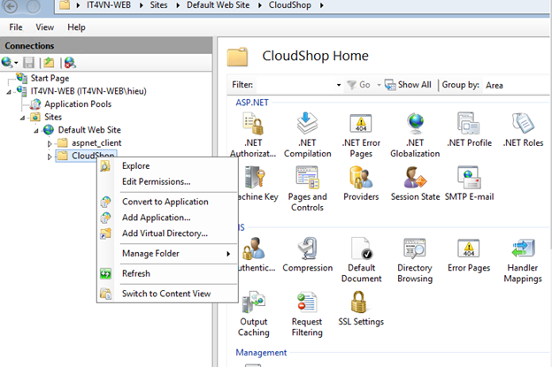This screenshot has width=552, height=367.
Task: Open the Filter combo box dropdown
Action: (339, 85)
